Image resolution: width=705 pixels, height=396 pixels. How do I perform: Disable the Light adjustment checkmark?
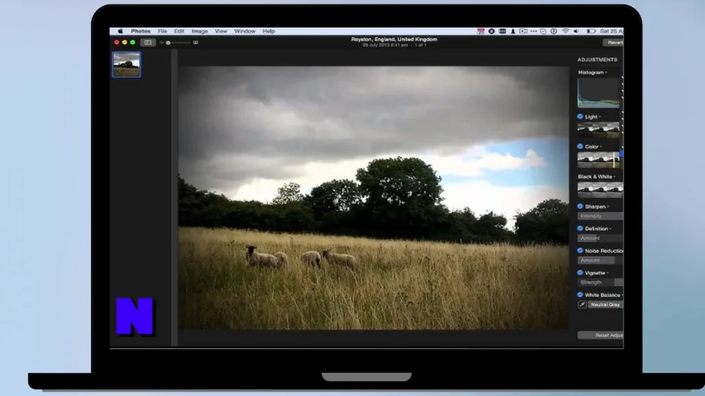pos(580,116)
